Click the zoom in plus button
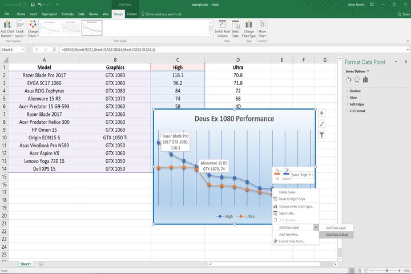Screen dimensions: 411x274 (399, 271)
